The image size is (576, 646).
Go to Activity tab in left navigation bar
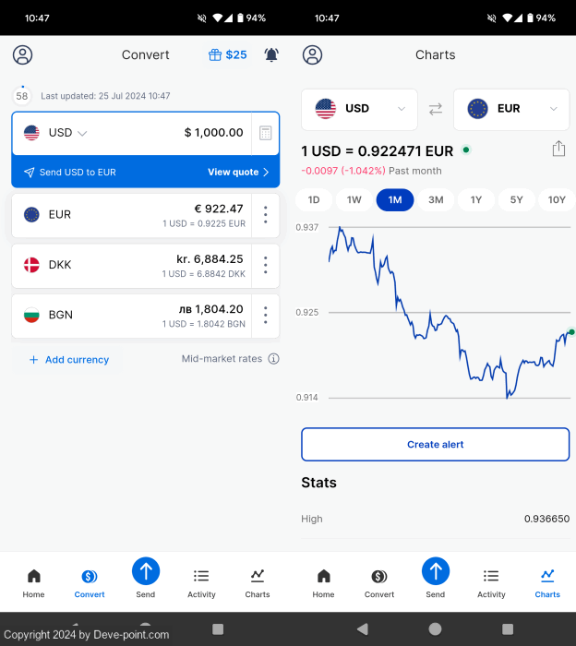(x=201, y=582)
